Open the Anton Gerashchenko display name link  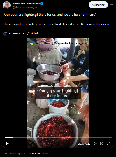click(26, 4)
